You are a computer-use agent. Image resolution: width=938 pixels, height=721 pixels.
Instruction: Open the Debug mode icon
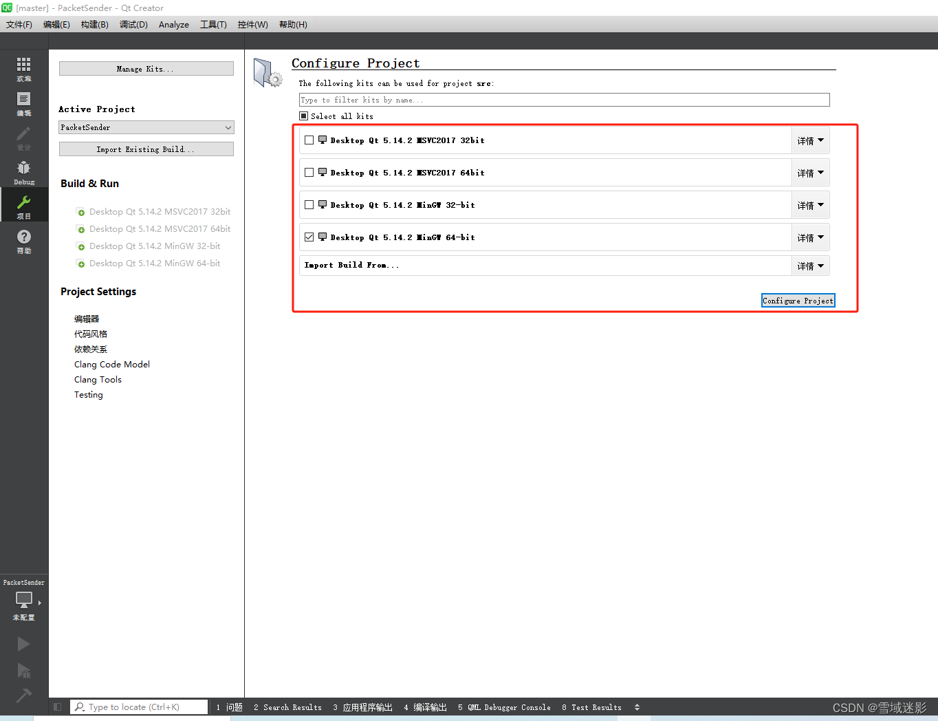click(x=23, y=171)
